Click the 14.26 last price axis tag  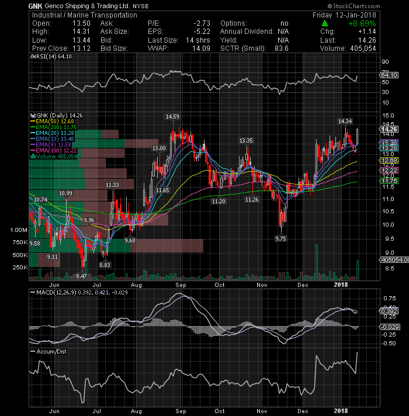pyautogui.click(x=389, y=129)
